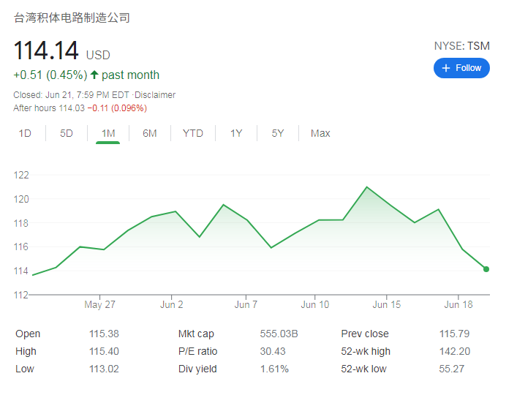Image resolution: width=517 pixels, height=395 pixels.
Task: Click the Div yield label
Action: (x=197, y=369)
